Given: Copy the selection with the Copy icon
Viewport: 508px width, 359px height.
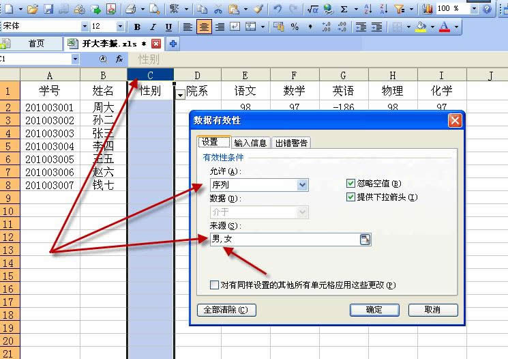Looking at the screenshot, I should pos(203,9).
